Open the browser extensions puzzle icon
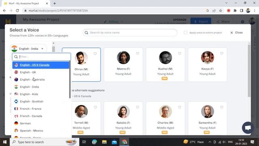 coord(235,11)
